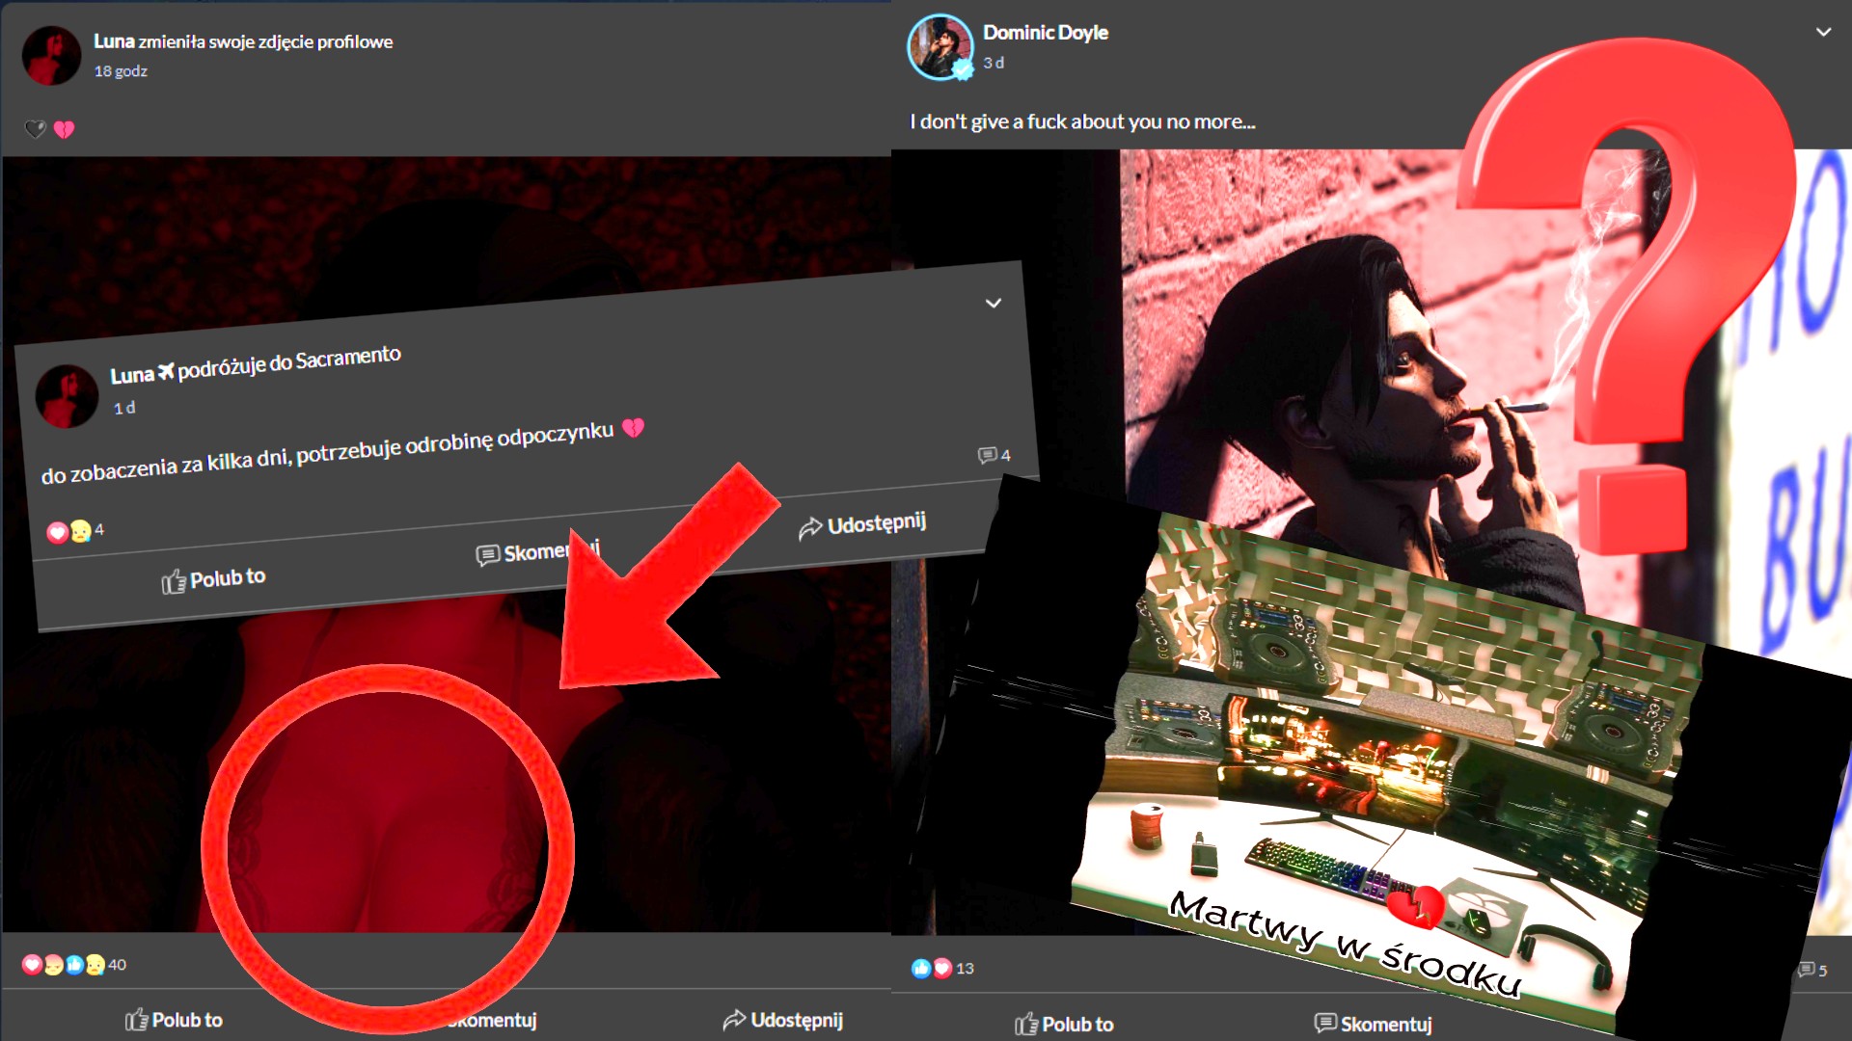
Task: Open Luna's avatar in the Sacramento post
Action: click(67, 396)
